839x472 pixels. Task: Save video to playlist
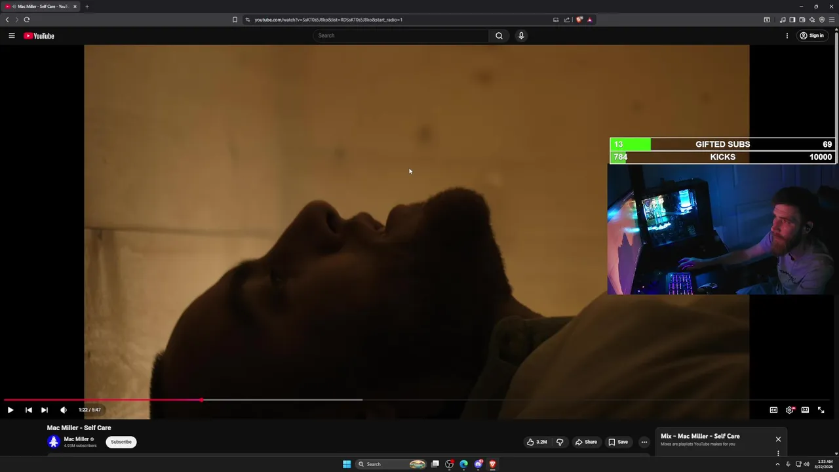click(618, 442)
